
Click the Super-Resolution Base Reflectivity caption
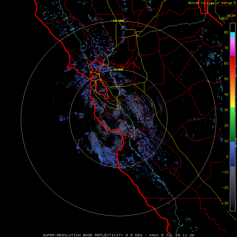(x=92, y=235)
